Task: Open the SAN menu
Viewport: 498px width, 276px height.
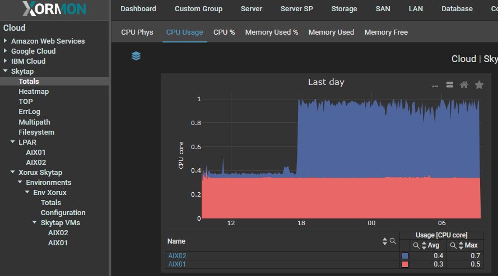Action: click(383, 9)
